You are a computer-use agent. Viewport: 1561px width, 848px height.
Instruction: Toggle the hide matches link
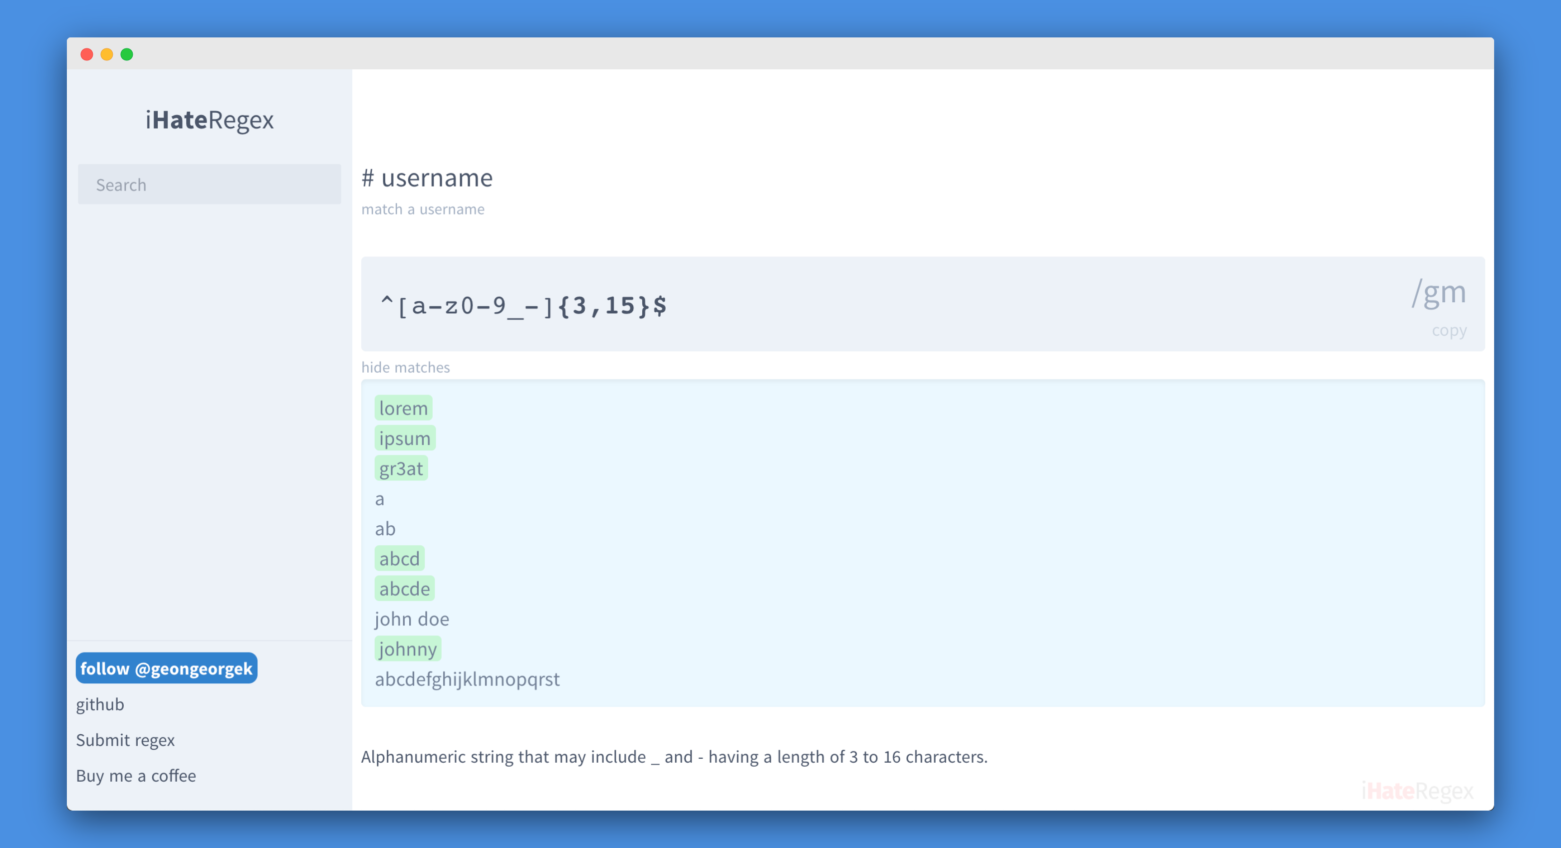click(405, 367)
